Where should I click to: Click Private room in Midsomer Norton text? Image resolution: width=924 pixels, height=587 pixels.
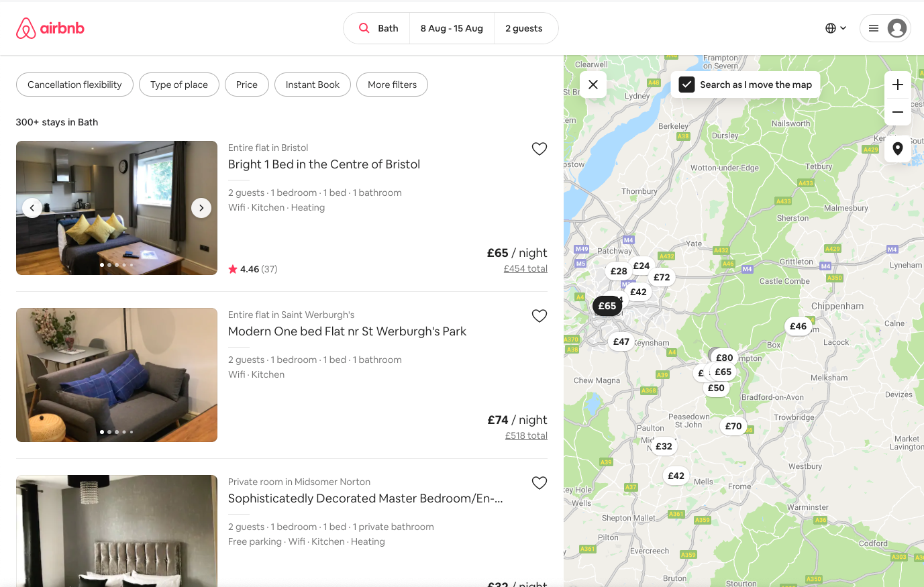click(x=299, y=482)
